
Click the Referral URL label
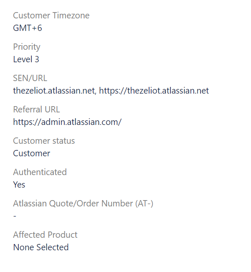[x=36, y=109]
